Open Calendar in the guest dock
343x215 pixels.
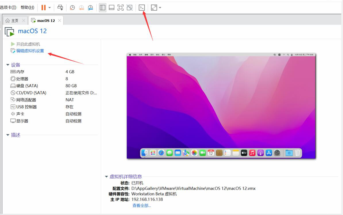point(211,153)
